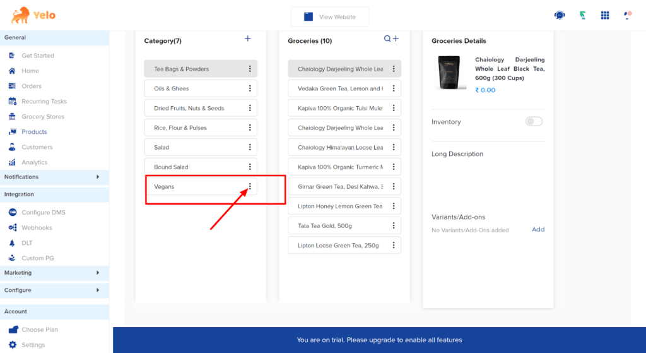
Task: Open Home in the sidebar
Action: 30,71
